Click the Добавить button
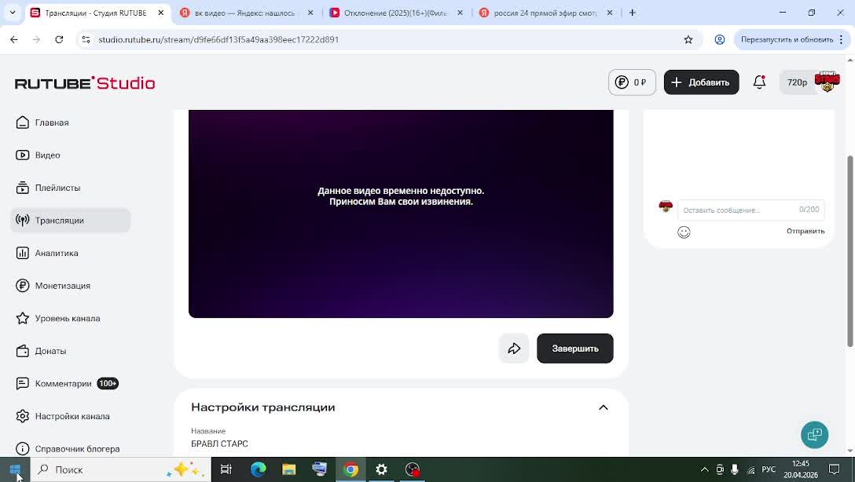855x482 pixels. [701, 82]
